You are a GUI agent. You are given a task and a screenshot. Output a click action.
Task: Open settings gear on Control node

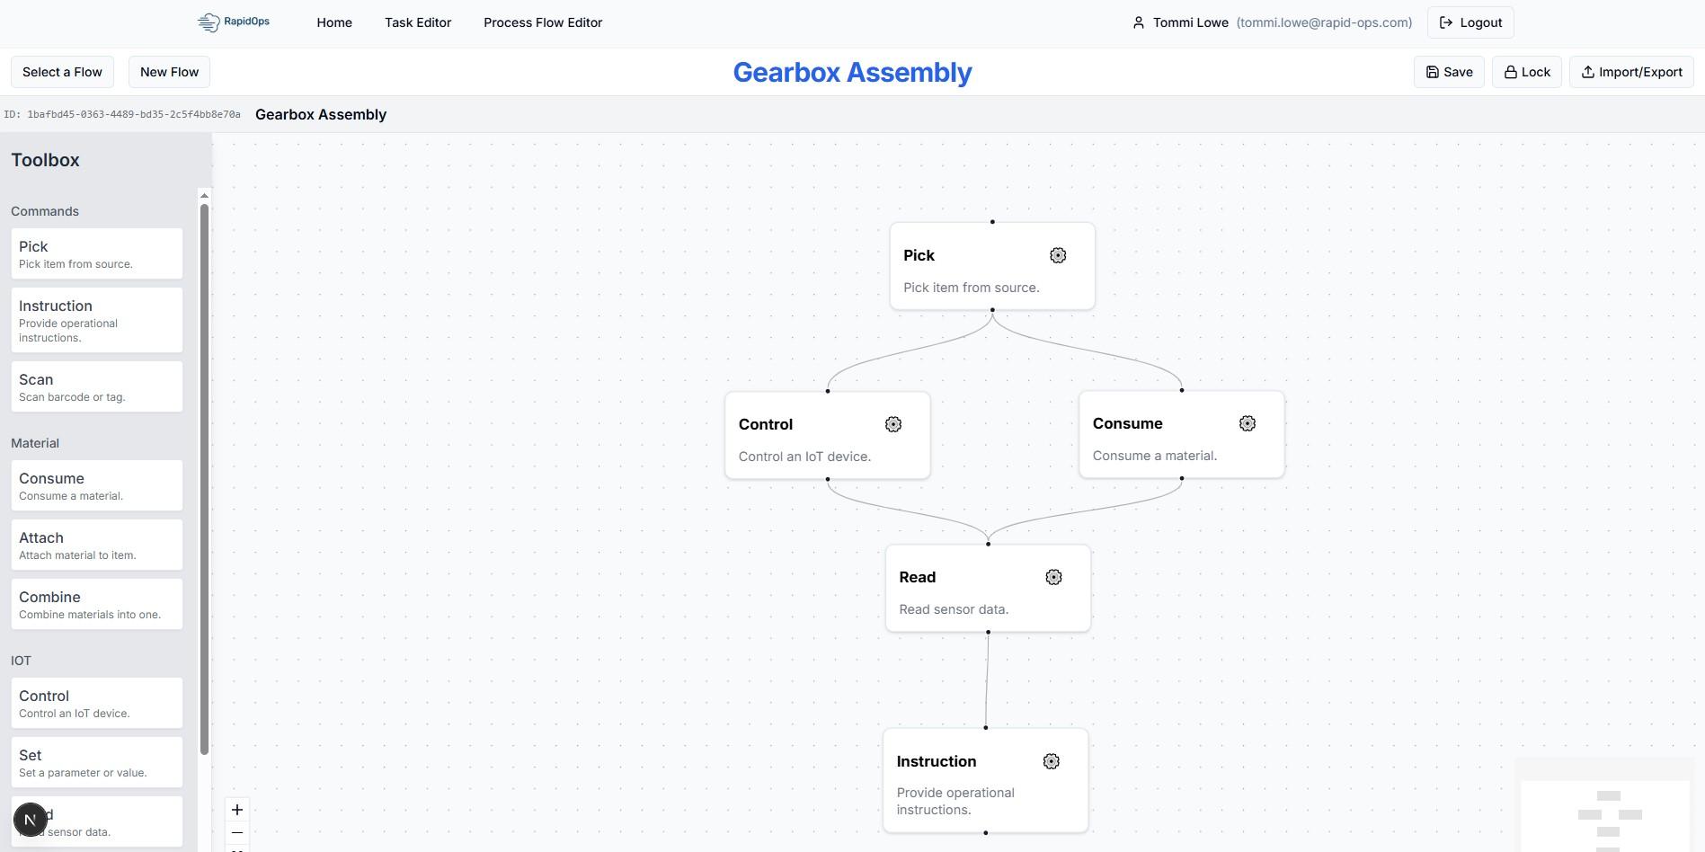tap(892, 425)
